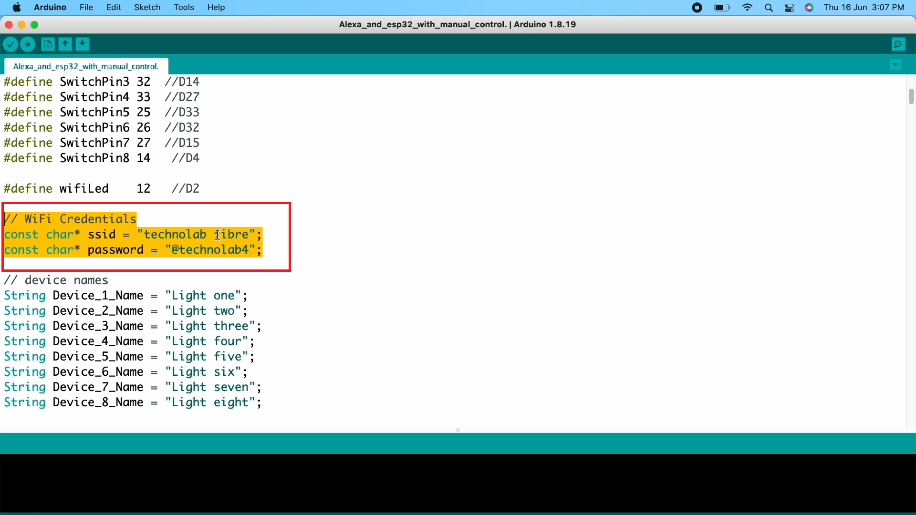Click the Device_8_Name variable
Image resolution: width=916 pixels, height=515 pixels.
click(98, 402)
